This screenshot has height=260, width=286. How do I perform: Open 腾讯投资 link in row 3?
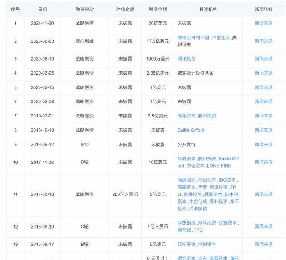187,59
